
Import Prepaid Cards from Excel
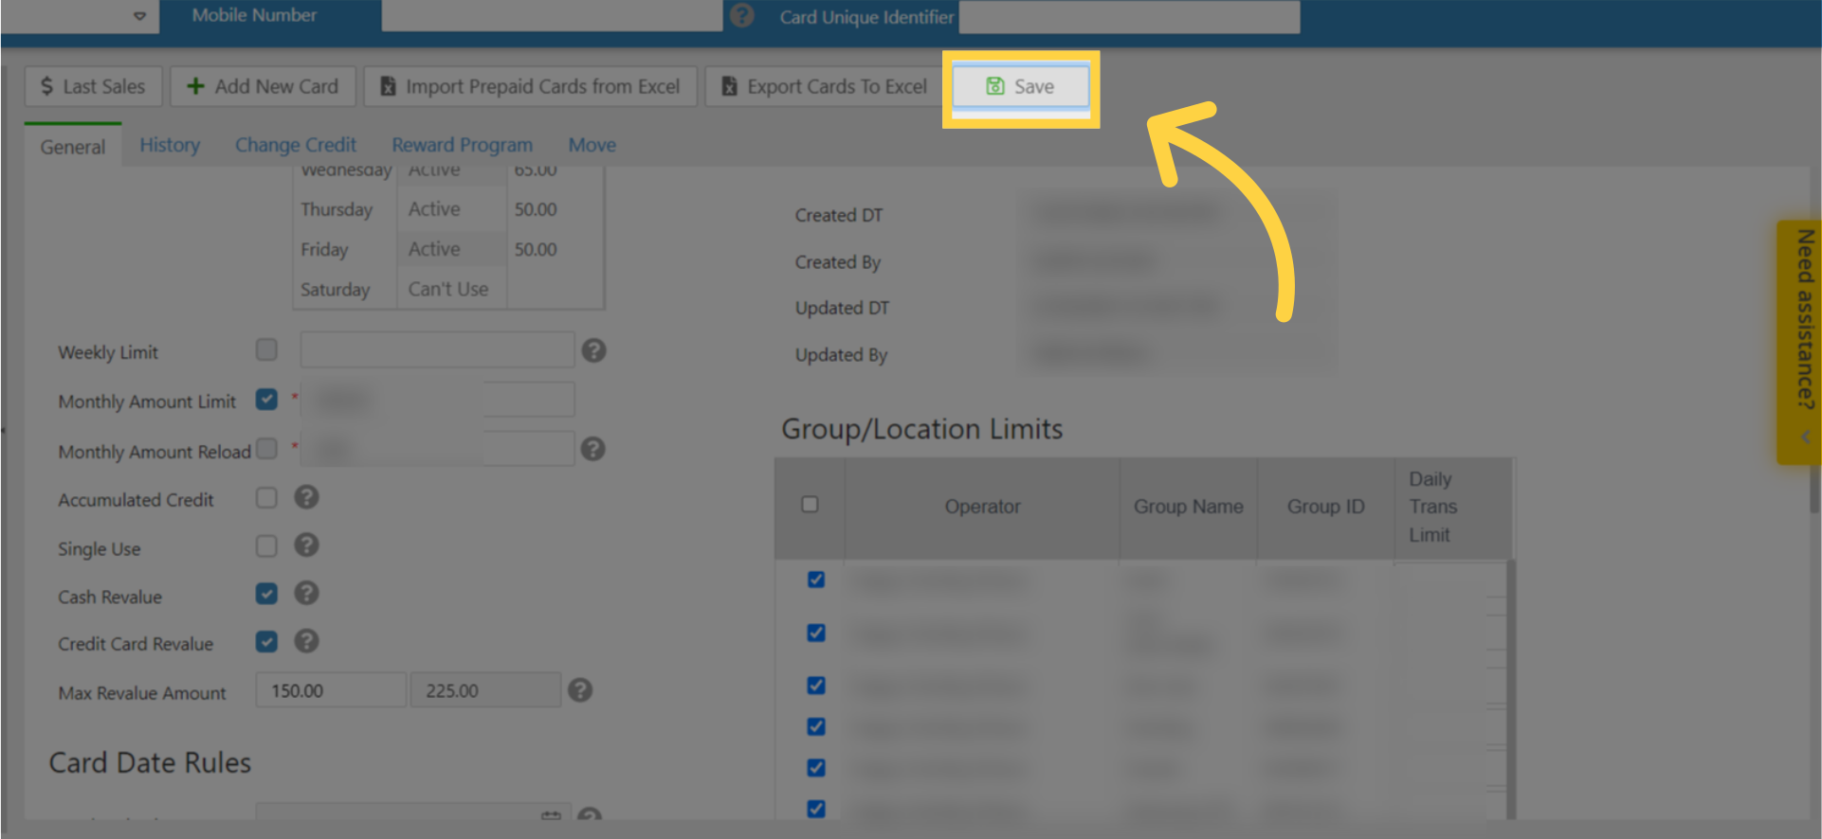tap(530, 86)
